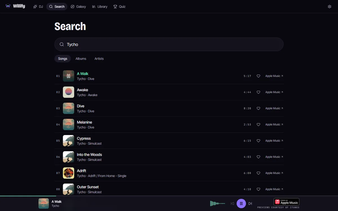338x211 pixels.
Task: Play Melanine via its album thumbnail
Action: tap(68, 125)
